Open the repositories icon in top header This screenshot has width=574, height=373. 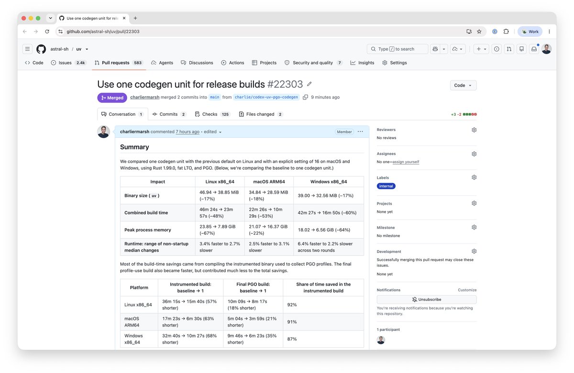tap(521, 49)
